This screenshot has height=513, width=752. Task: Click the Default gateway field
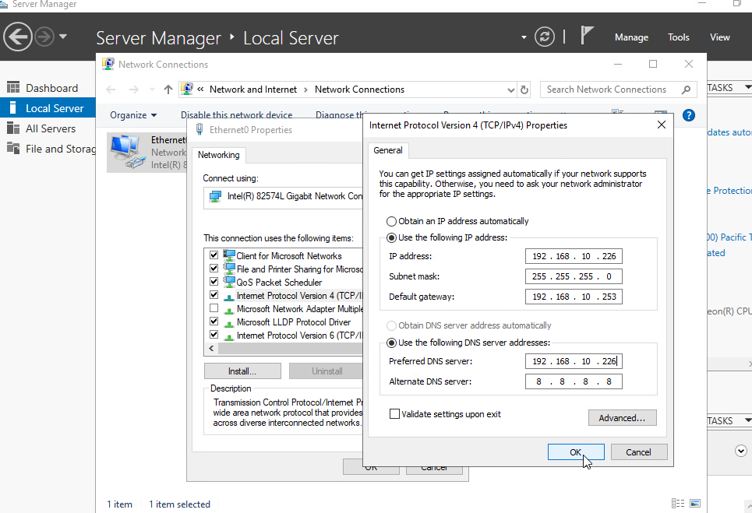click(574, 297)
